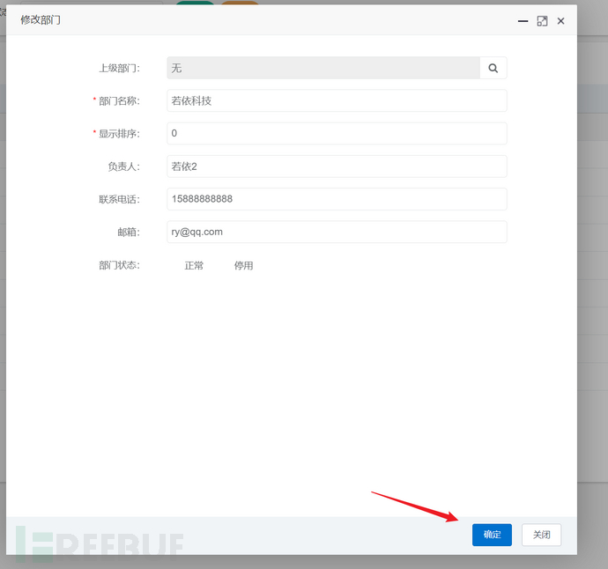
Task: Click the 邮箱: label
Action: click(129, 233)
